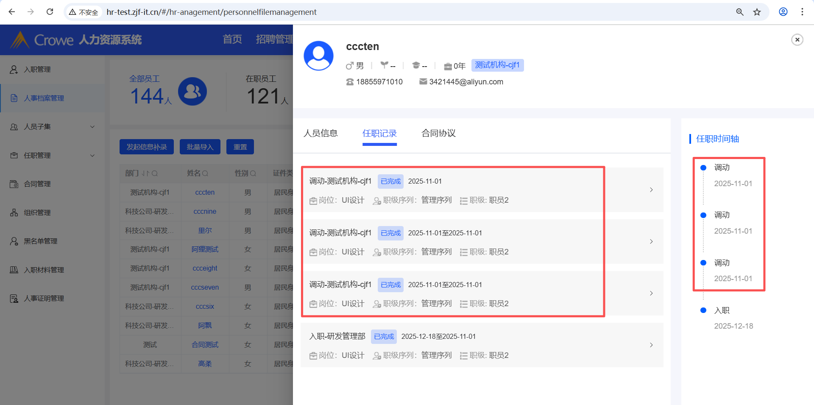814x405 pixels.
Task: Click the 任职时间轴 heading
Action: [x=717, y=139]
